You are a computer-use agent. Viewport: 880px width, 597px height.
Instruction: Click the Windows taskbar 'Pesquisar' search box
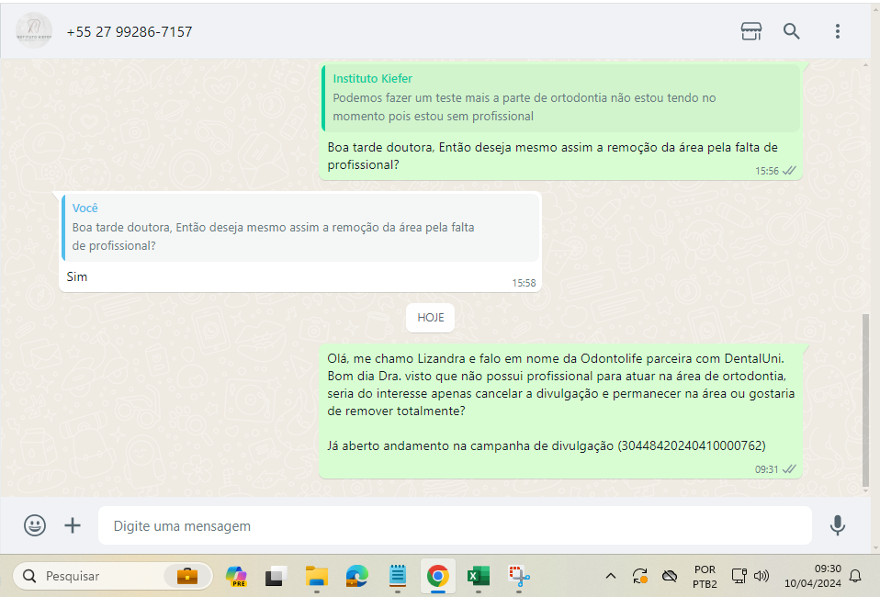(112, 576)
